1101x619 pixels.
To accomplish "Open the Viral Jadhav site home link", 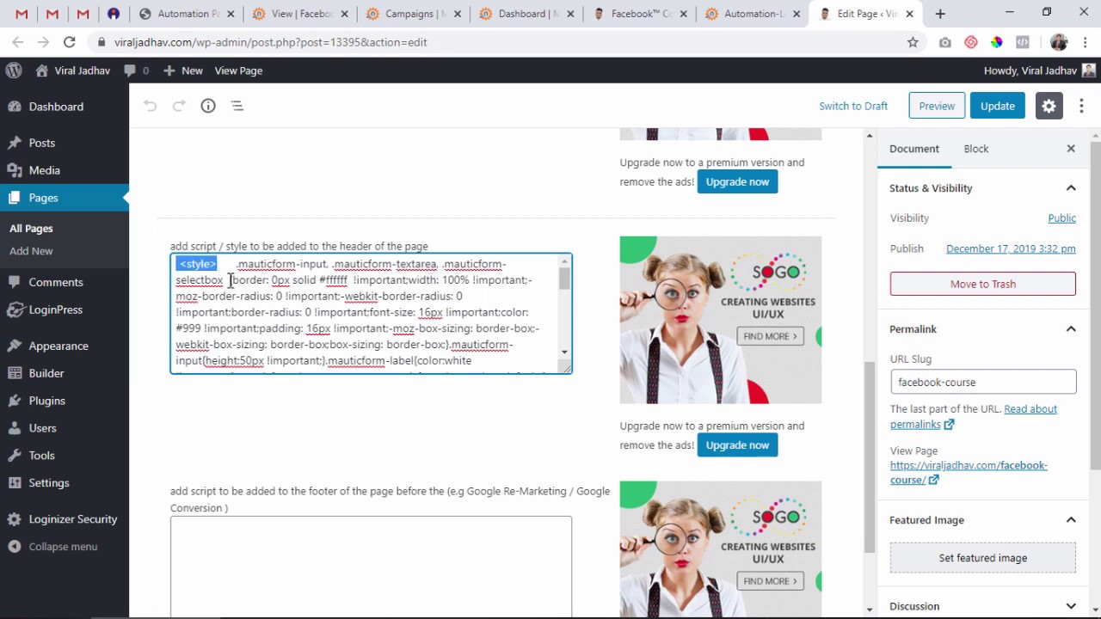I will coord(73,70).
